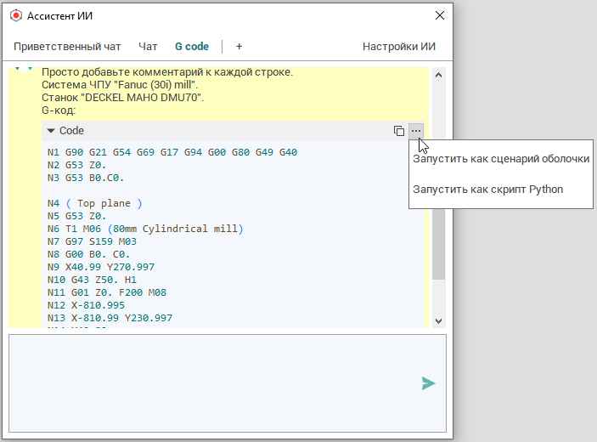Click the red app icon in title bar
The image size is (597, 442).
coord(15,15)
